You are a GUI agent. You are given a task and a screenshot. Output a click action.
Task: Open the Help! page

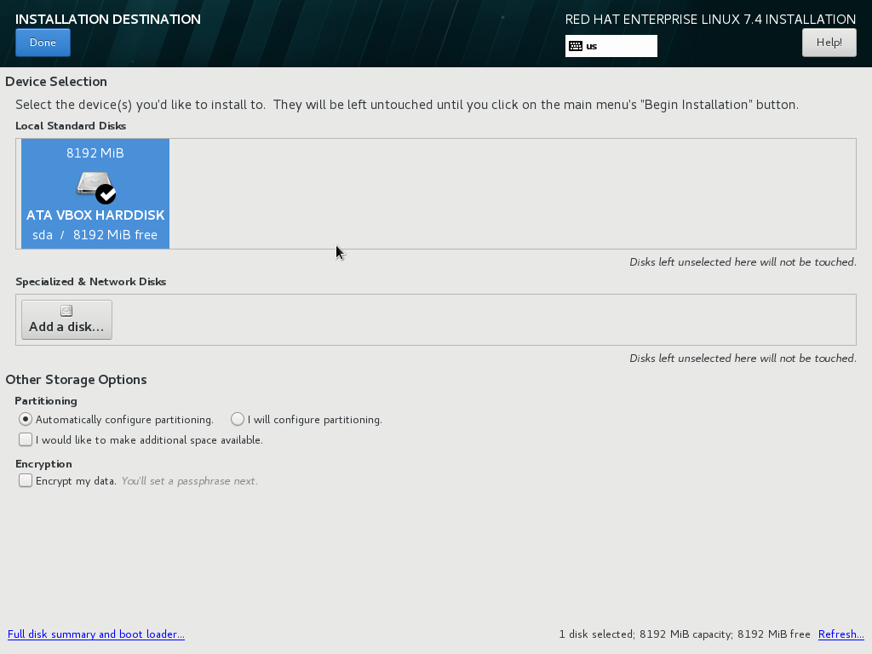829,43
